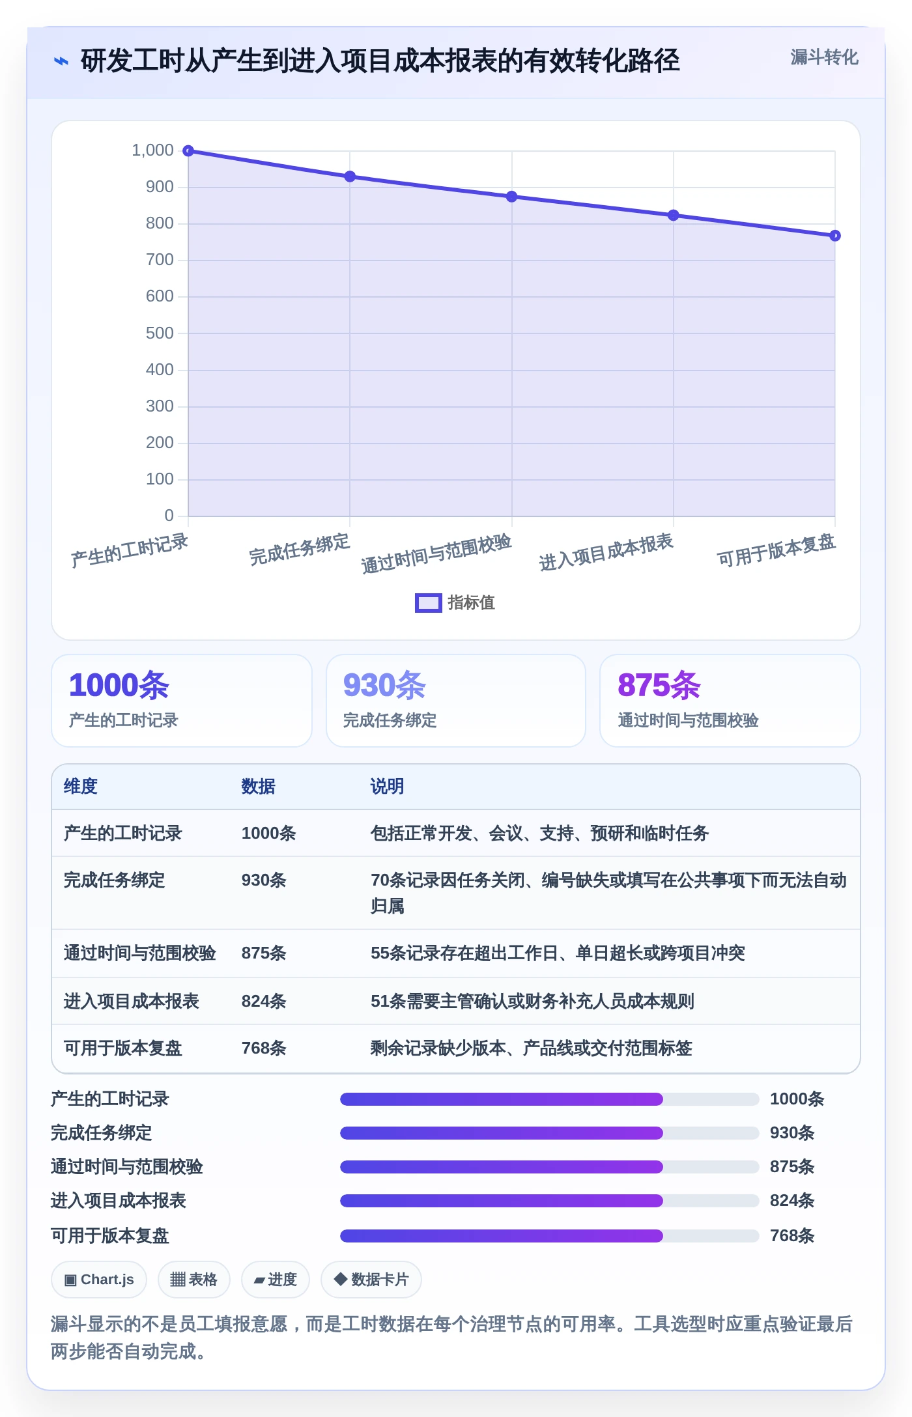
Task: Click the 930条 data card
Action: tap(456, 701)
